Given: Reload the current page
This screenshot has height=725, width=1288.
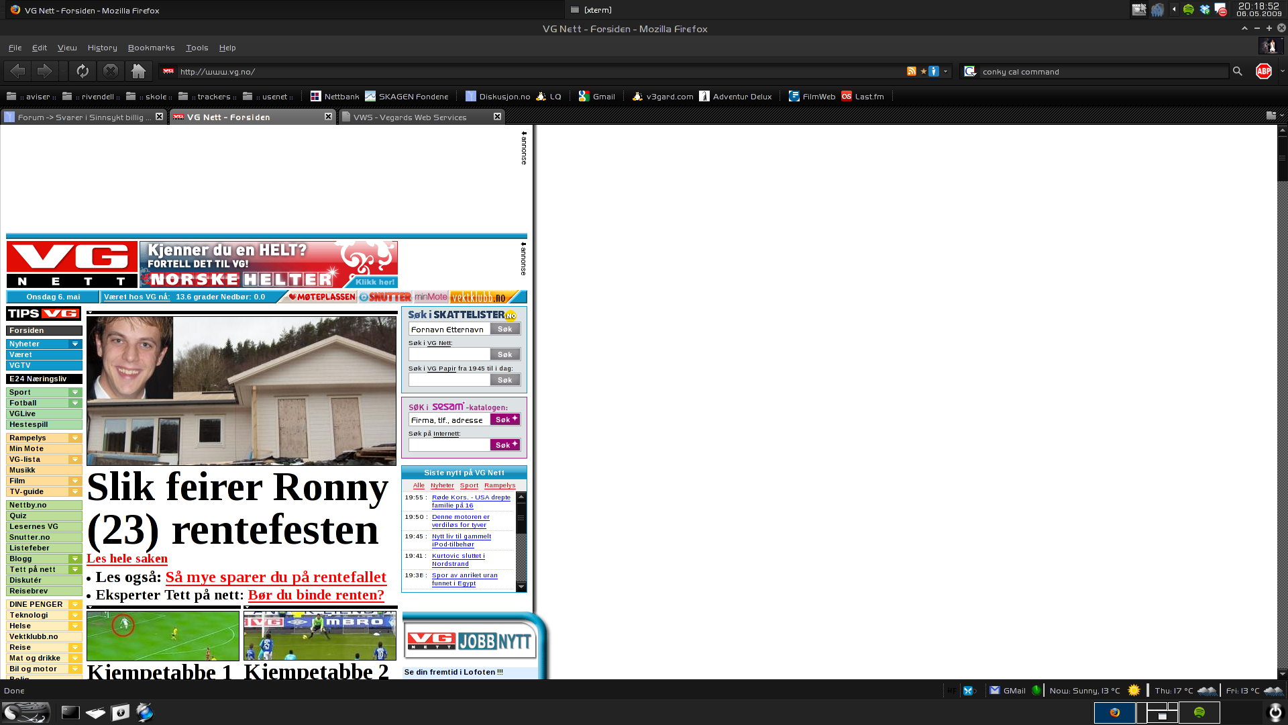Looking at the screenshot, I should [83, 71].
